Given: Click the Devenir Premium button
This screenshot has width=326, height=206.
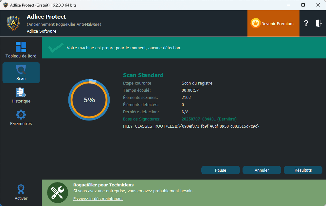Looking at the screenshot, I should tap(273, 24).
